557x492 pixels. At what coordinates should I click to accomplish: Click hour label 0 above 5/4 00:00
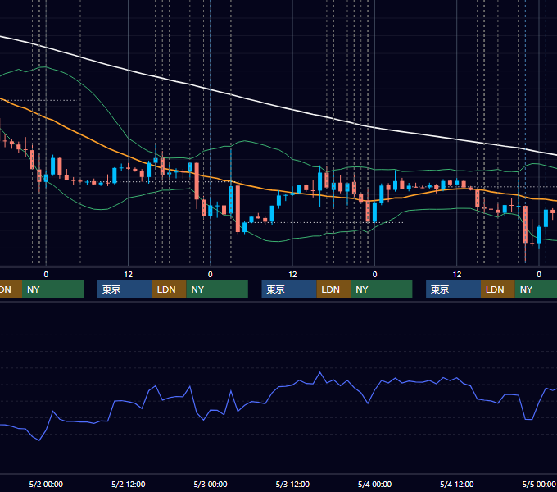[374, 275]
